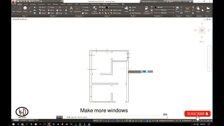Viewport: 224px width, 126px height.
Task: Expand the Properties panel
Action: point(158,16)
